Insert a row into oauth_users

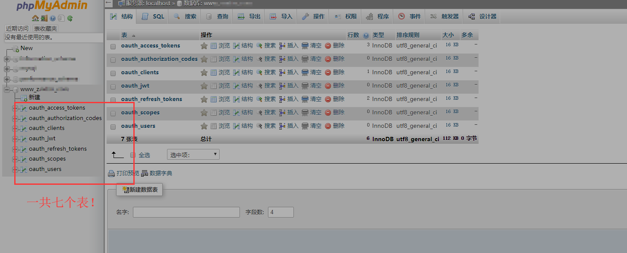pos(289,126)
